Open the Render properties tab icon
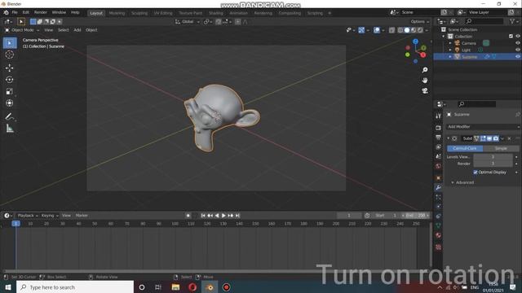 pos(439,128)
